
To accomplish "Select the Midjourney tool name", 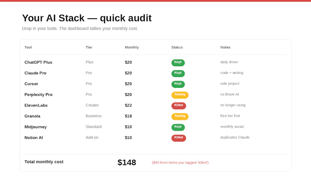I will 35,127.
